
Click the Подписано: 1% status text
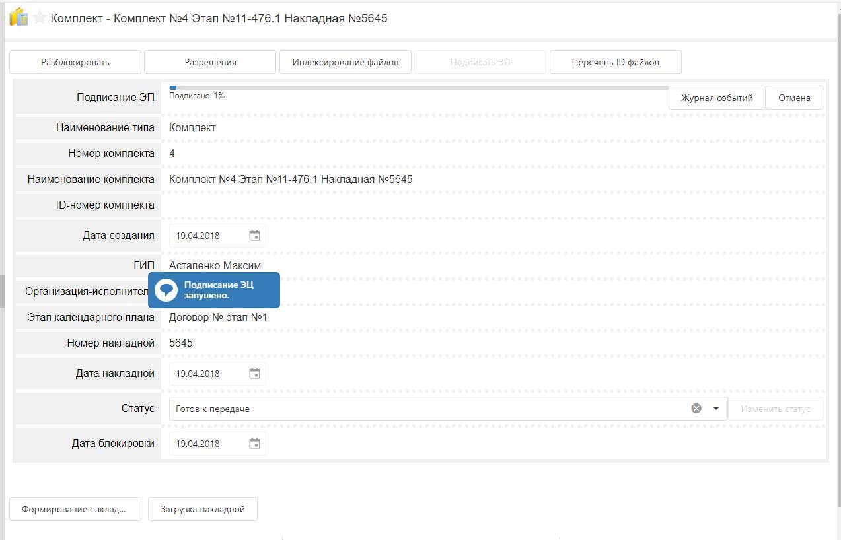pos(197,96)
